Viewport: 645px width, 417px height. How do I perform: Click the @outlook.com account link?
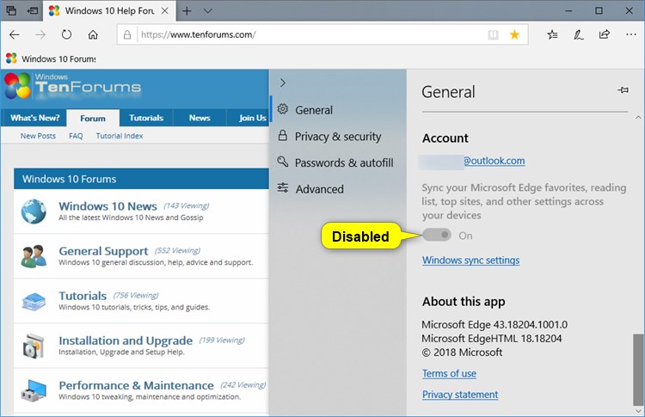pyautogui.click(x=494, y=161)
